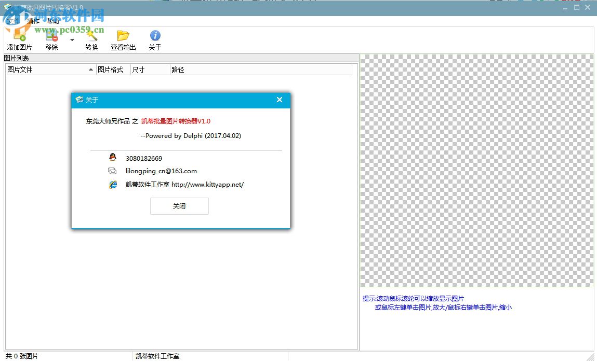Open the 文件 menu
Screen dimensions: 597x362
click(x=14, y=21)
